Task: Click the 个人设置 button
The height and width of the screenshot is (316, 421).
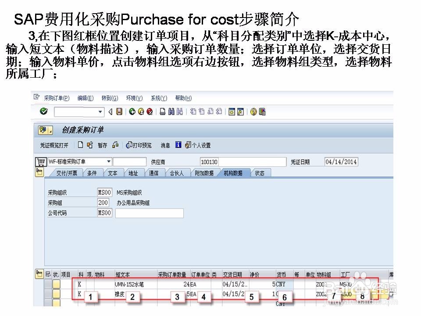Action: coord(198,145)
